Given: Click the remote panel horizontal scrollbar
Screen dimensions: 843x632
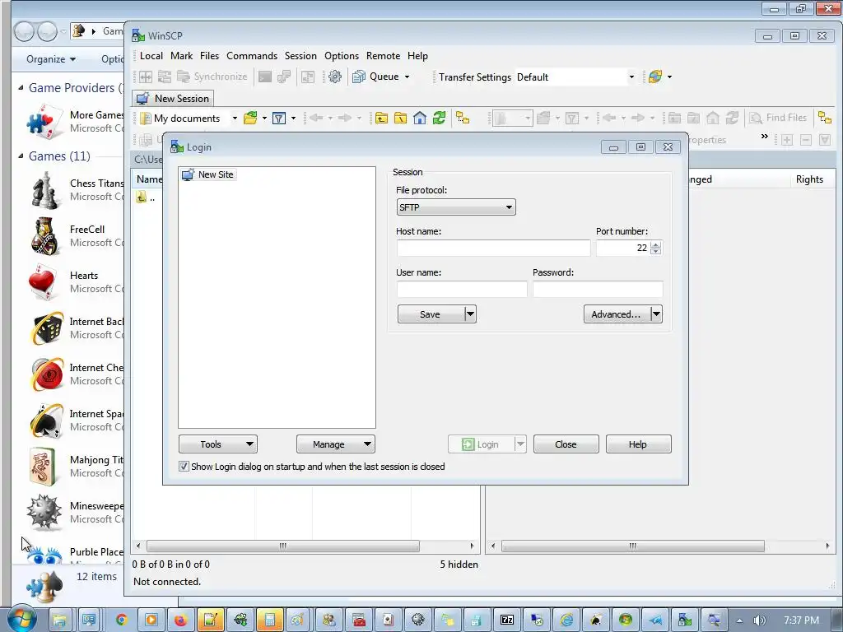Looking at the screenshot, I should pos(633,546).
